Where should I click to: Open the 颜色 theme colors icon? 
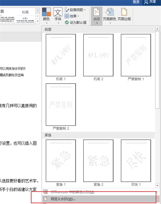click(x=46, y=12)
